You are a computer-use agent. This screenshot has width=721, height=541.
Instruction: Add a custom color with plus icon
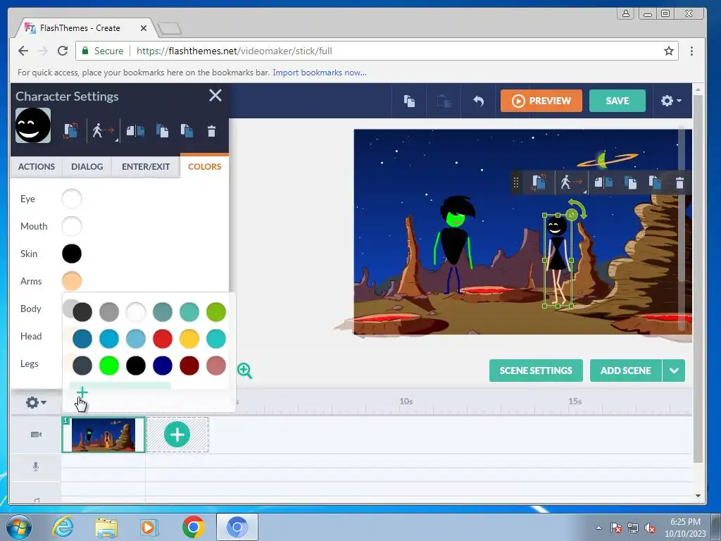pos(82,392)
